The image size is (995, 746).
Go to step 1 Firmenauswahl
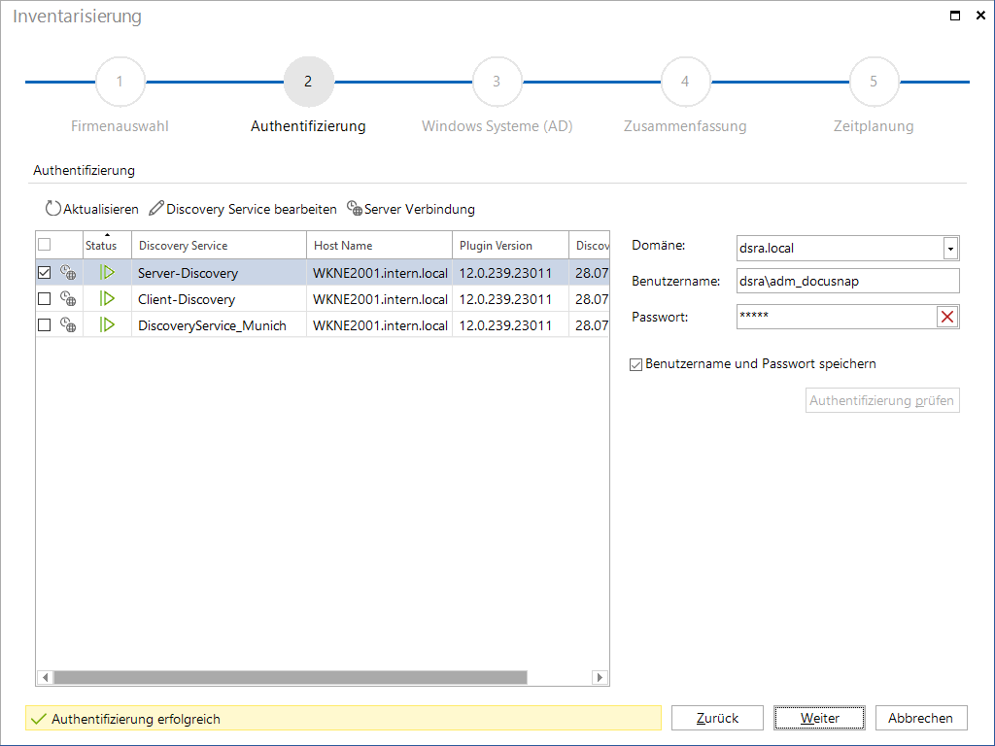[x=120, y=82]
